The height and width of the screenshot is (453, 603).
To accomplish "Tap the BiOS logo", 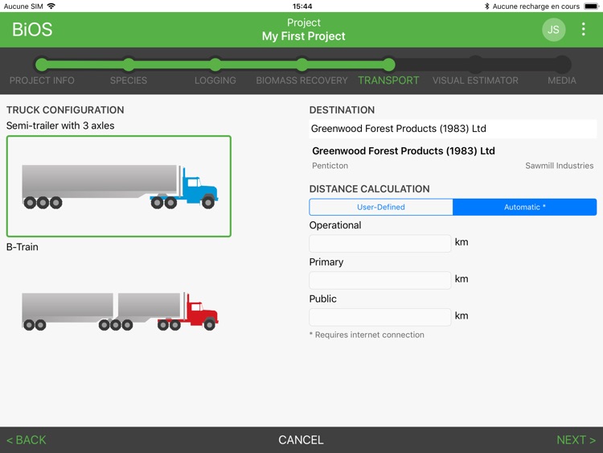I will [x=32, y=30].
